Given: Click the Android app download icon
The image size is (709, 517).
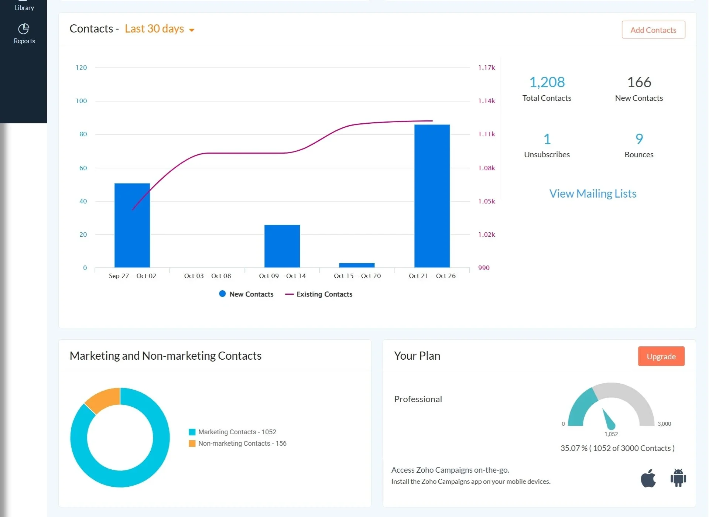Looking at the screenshot, I should click(x=678, y=477).
